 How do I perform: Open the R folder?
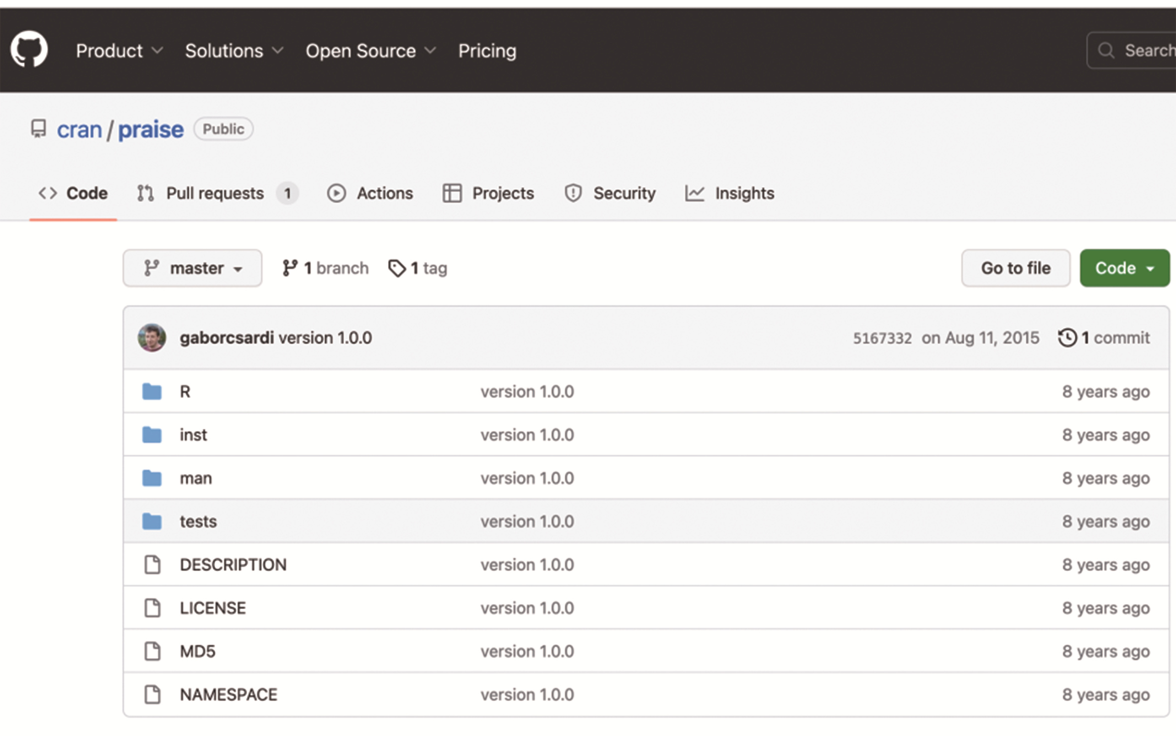(185, 392)
